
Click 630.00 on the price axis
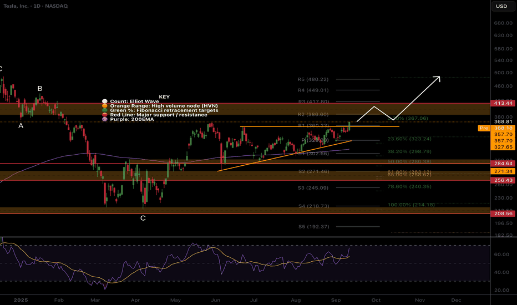tap(503, 35)
